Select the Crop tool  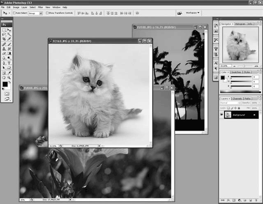pyautogui.click(x=4, y=39)
